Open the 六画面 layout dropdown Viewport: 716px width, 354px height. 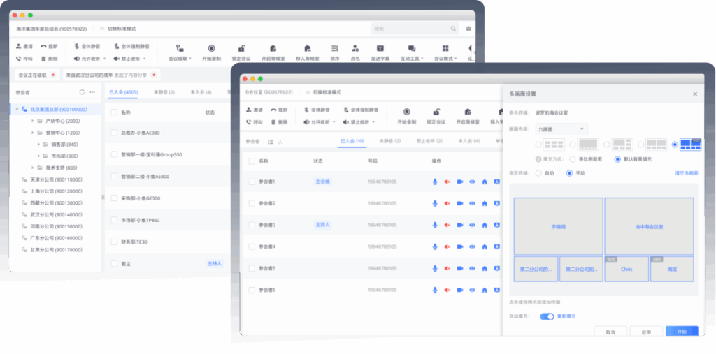point(561,129)
